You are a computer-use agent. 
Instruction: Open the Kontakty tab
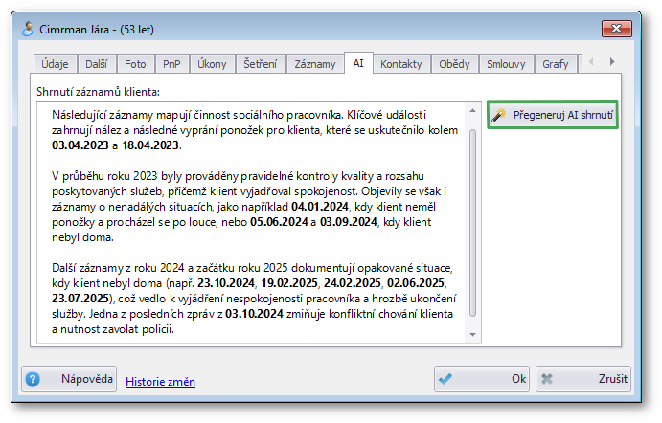(x=400, y=64)
